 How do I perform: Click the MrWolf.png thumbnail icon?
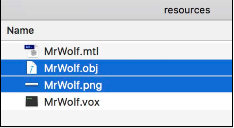(32, 84)
